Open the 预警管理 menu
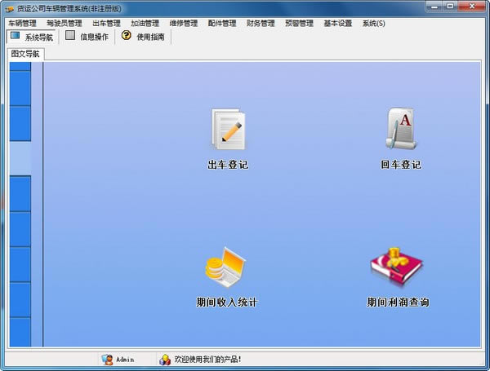Viewport: 490px width, 371px height. (300, 23)
